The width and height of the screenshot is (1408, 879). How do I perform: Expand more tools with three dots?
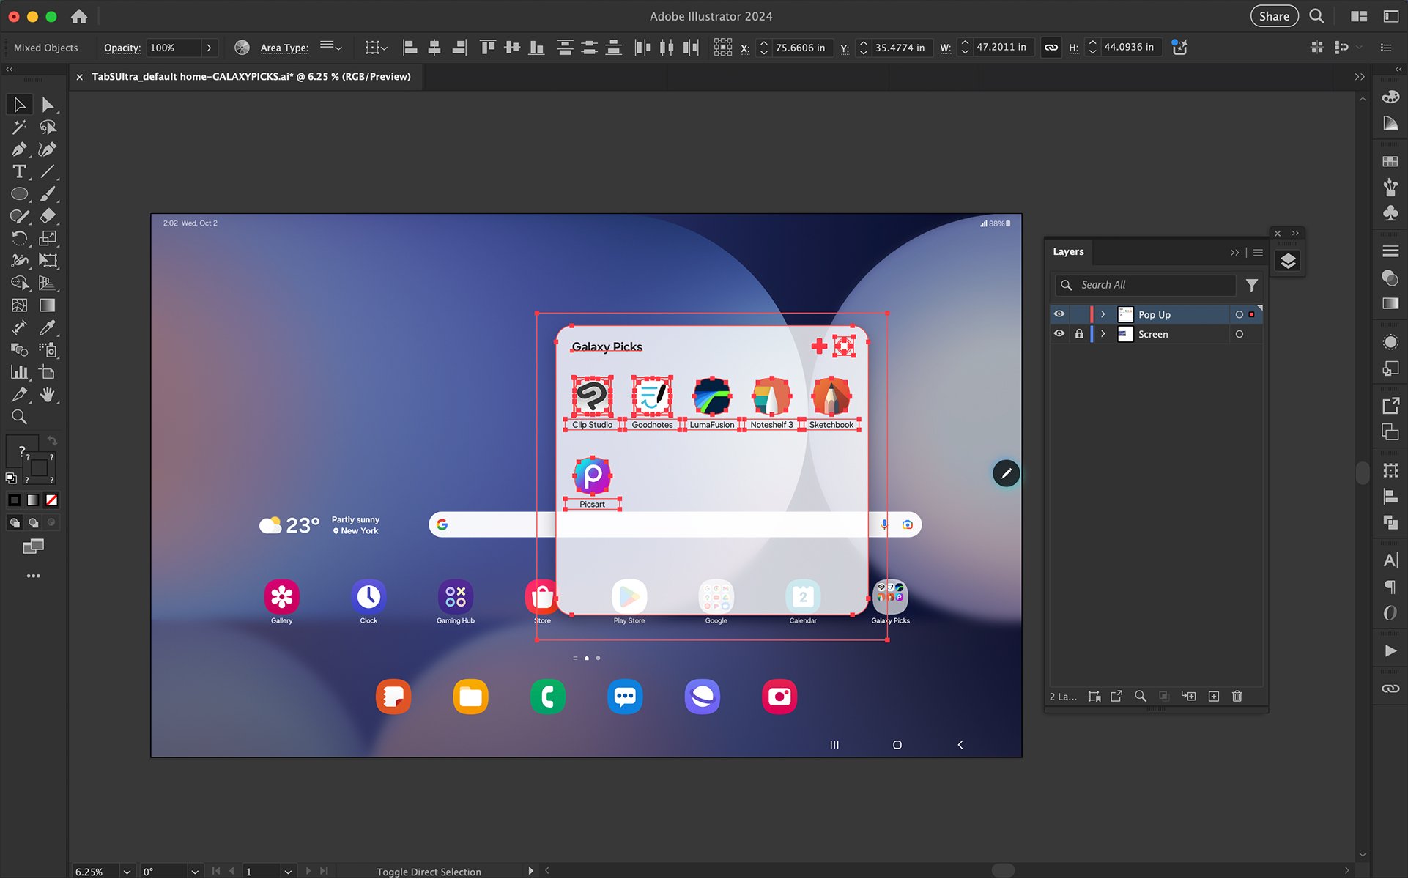click(x=34, y=576)
